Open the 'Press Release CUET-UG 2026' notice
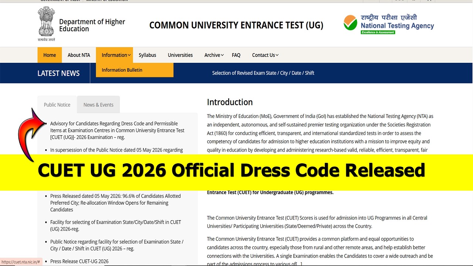The width and height of the screenshot is (473, 266). pyautogui.click(x=79, y=261)
